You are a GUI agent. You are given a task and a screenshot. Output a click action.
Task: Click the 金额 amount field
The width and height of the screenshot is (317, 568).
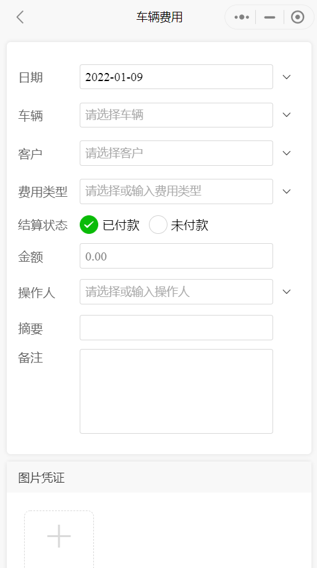coord(176,256)
